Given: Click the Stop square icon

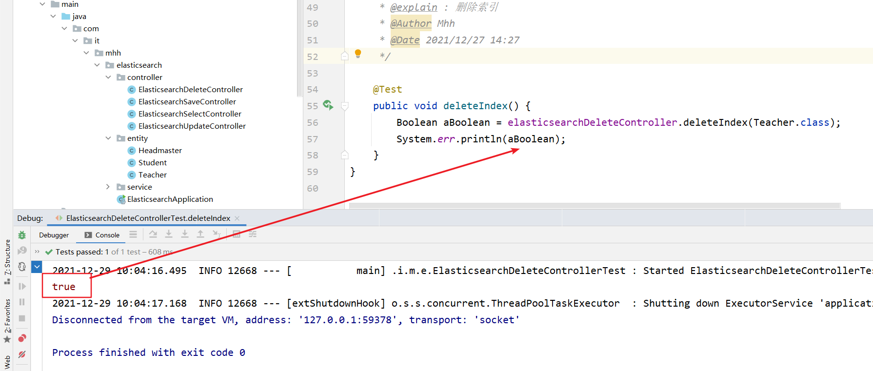Looking at the screenshot, I should point(22,318).
